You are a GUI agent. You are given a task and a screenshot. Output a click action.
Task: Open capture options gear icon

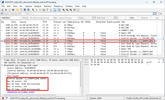(x=13, y=10)
